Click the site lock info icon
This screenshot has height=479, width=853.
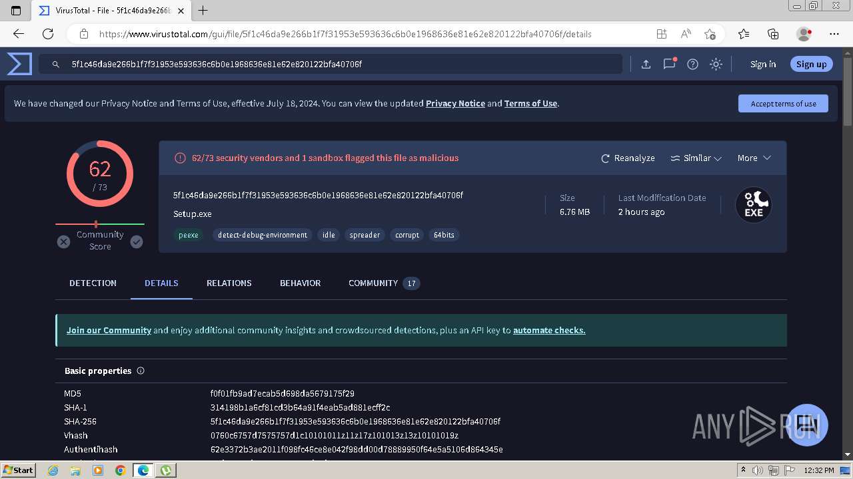coord(84,34)
